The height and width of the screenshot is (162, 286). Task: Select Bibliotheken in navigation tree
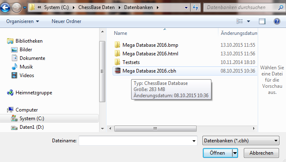coord(29,41)
